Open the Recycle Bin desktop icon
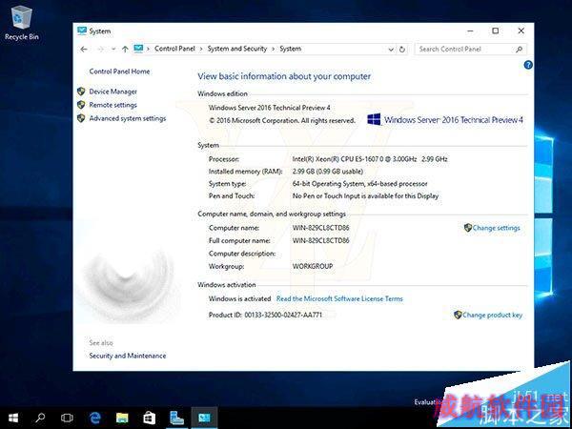The width and height of the screenshot is (572, 429). click(x=22, y=23)
